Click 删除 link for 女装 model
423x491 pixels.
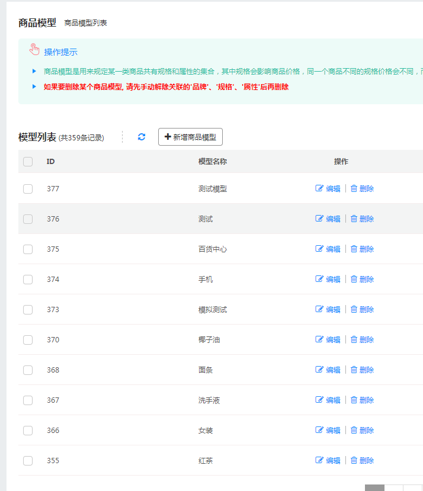click(x=367, y=430)
